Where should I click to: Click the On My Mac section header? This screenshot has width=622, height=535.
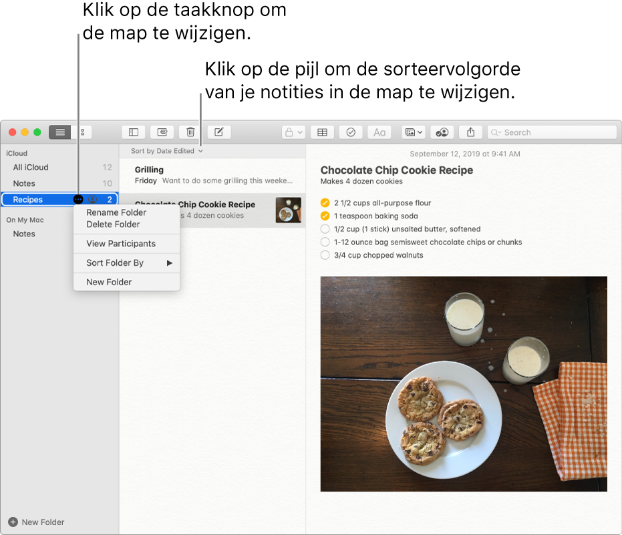tap(25, 220)
